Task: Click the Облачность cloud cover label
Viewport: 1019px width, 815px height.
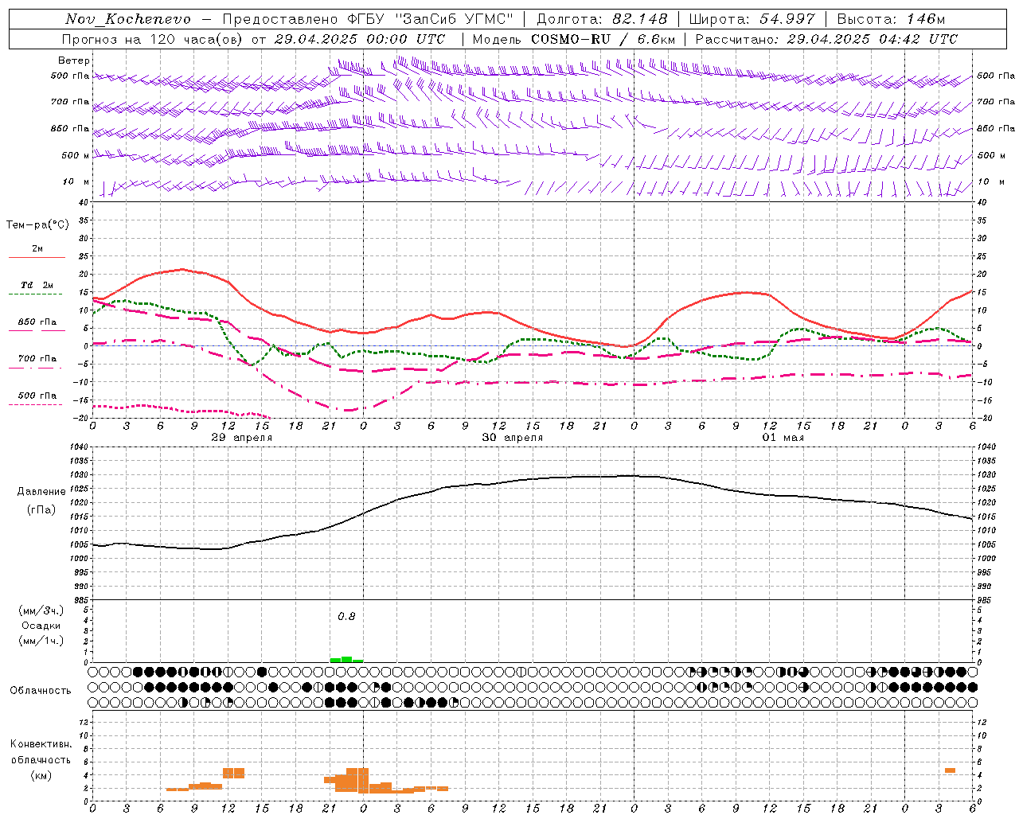Action: click(x=41, y=690)
